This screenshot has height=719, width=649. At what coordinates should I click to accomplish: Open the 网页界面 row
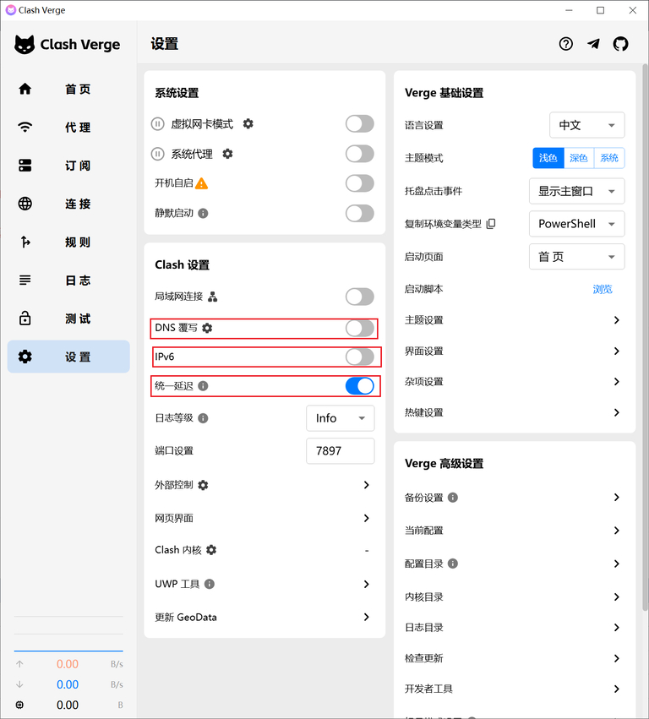tap(265, 518)
